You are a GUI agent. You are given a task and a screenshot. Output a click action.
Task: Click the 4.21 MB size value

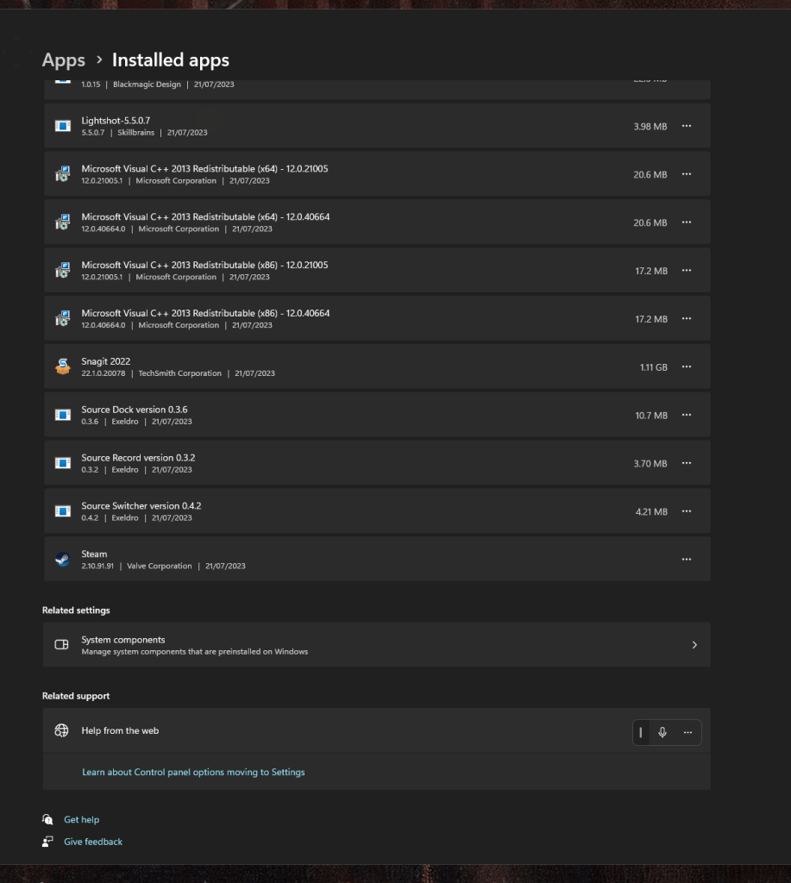click(x=651, y=511)
